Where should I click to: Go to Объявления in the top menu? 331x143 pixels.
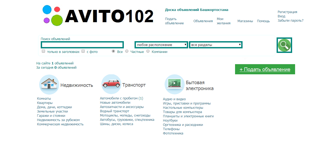203,21
